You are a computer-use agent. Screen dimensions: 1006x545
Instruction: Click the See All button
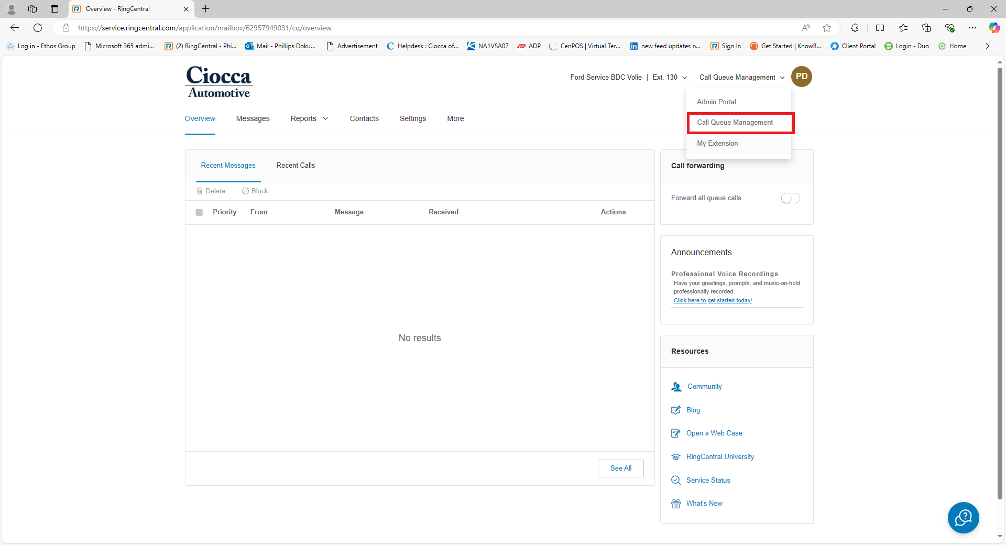[x=621, y=468]
